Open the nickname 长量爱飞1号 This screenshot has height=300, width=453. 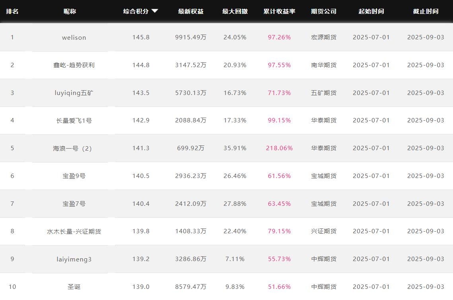click(74, 120)
